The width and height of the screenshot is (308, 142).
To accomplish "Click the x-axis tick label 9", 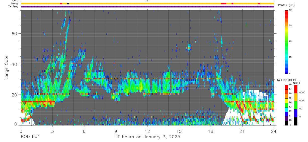I will click(x=116, y=131).
